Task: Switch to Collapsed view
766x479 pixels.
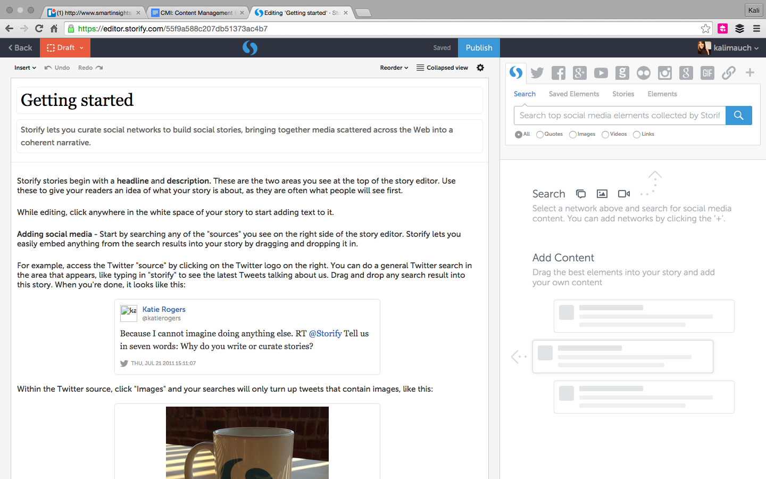Action: coord(442,68)
